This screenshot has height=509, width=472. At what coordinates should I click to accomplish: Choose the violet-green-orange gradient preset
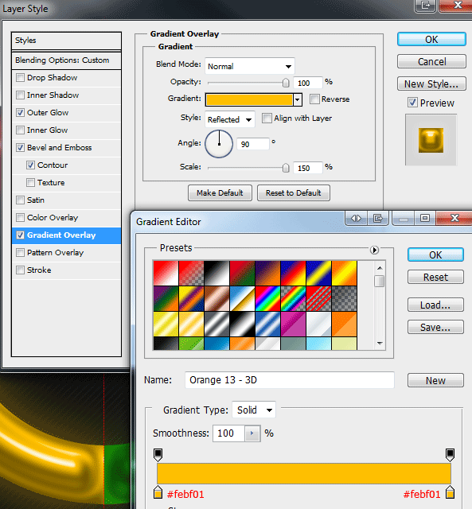coord(166,299)
